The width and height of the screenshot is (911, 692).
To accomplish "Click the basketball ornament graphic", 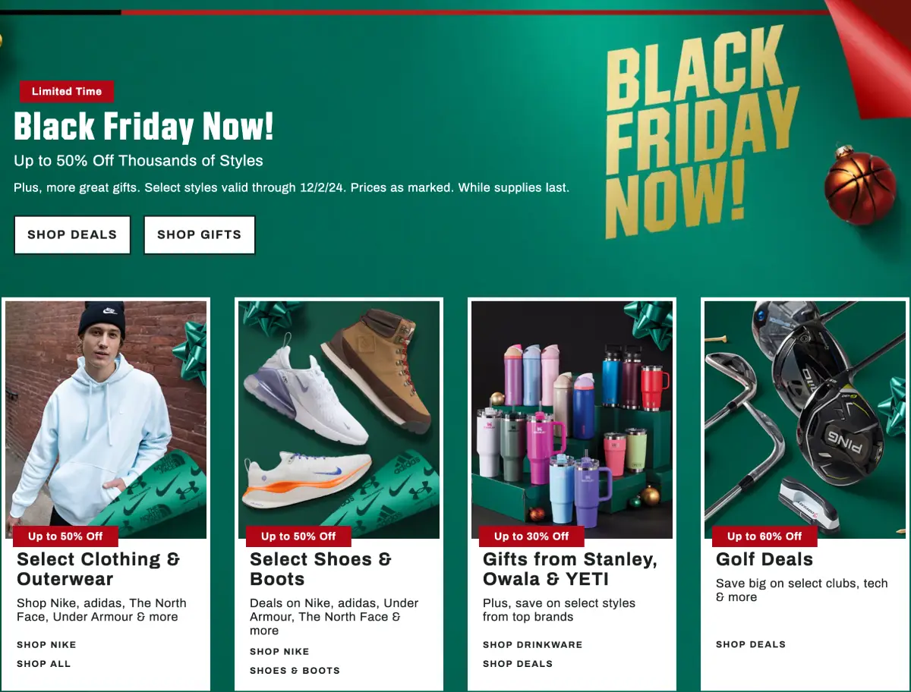I will click(861, 185).
